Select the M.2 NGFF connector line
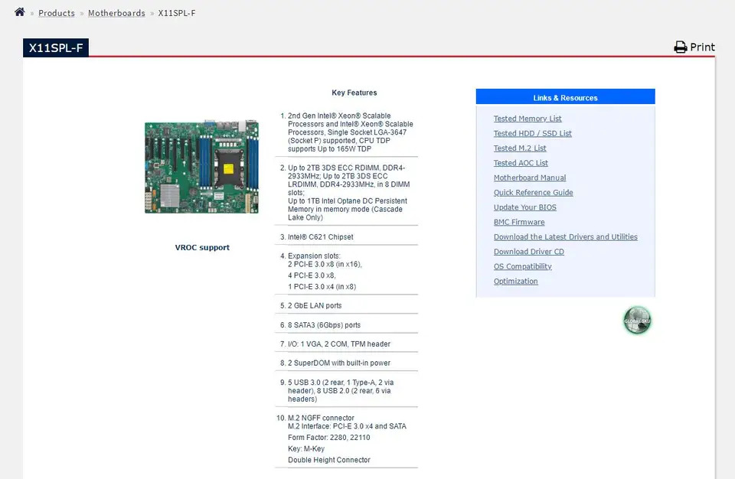This screenshot has height=479, width=735. point(321,418)
